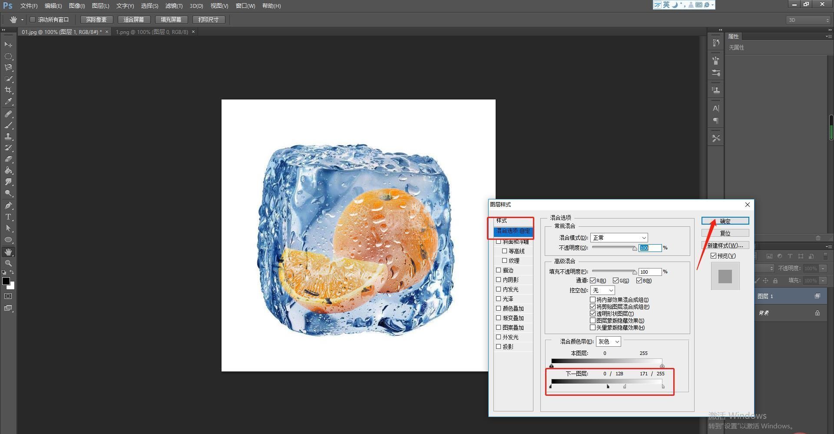834x434 pixels.
Task: Toggle Quick Mask mode icon
Action: [x=8, y=296]
